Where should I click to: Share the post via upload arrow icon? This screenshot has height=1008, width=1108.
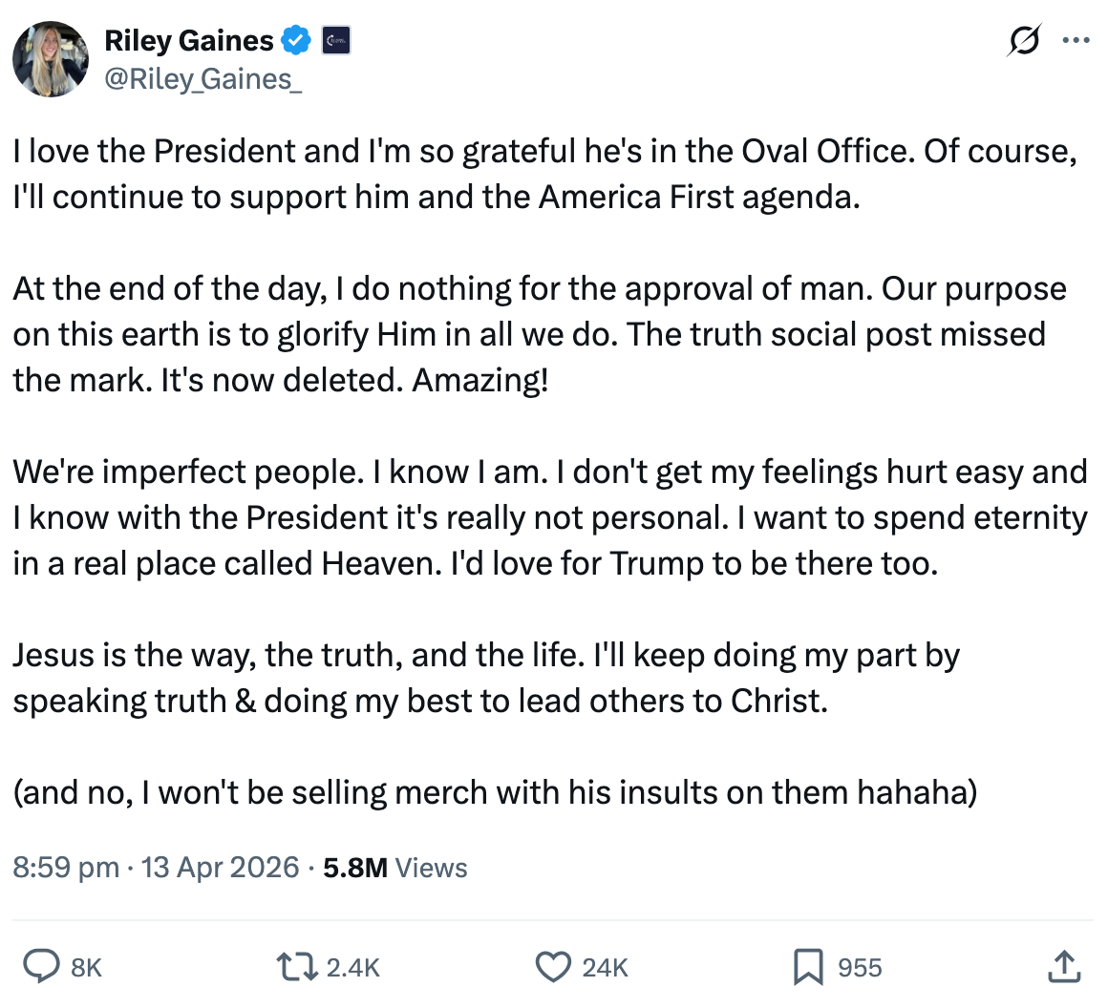pyautogui.click(x=1063, y=967)
